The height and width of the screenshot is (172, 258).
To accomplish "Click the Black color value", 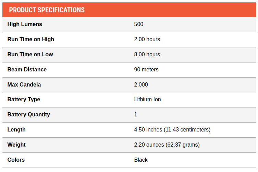I will click(141, 160).
